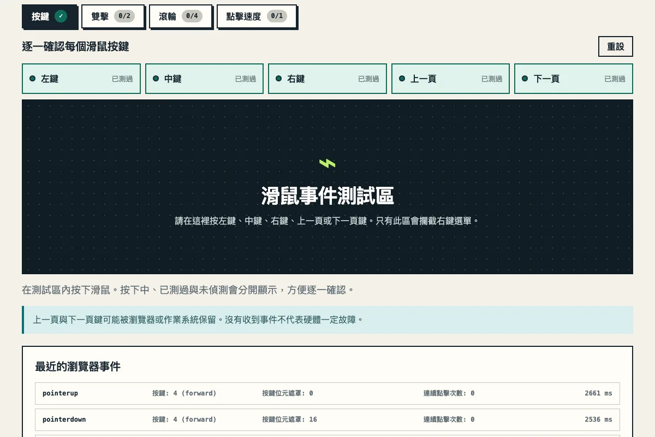This screenshot has width=655, height=437.
Task: Click the lightning bolt icon in test area
Action: tap(327, 163)
